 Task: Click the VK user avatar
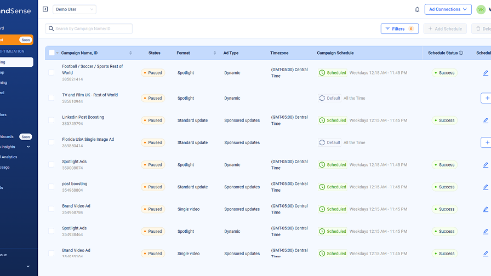(x=481, y=9)
